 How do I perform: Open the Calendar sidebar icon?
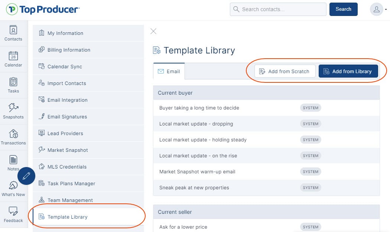pyautogui.click(x=13, y=59)
